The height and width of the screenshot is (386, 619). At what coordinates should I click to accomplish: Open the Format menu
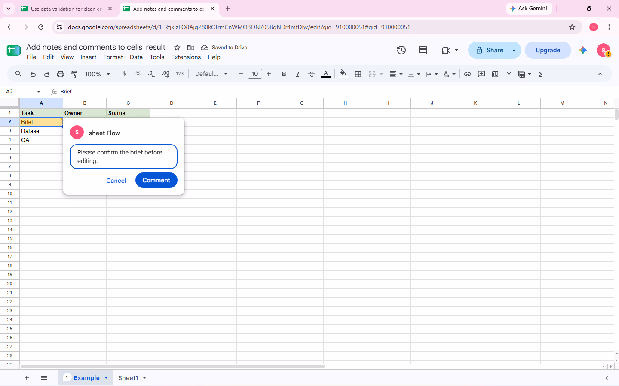pyautogui.click(x=113, y=57)
